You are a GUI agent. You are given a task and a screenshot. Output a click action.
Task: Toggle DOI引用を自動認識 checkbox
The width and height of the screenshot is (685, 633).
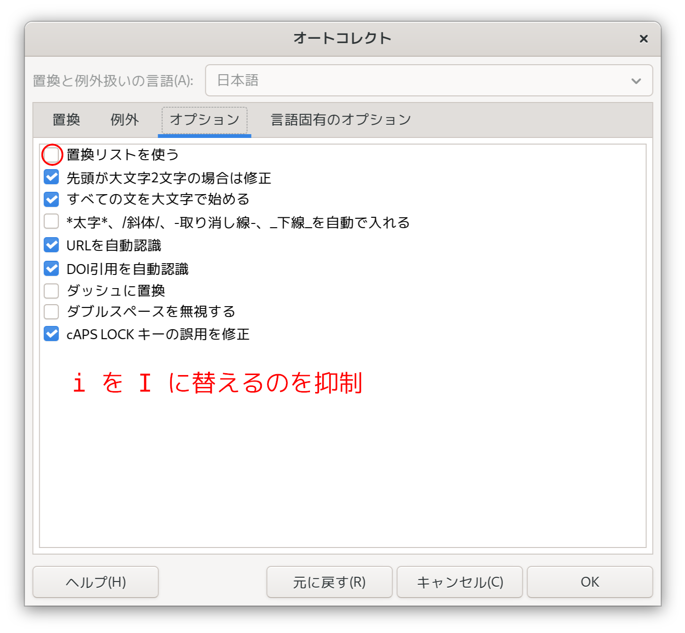click(51, 268)
